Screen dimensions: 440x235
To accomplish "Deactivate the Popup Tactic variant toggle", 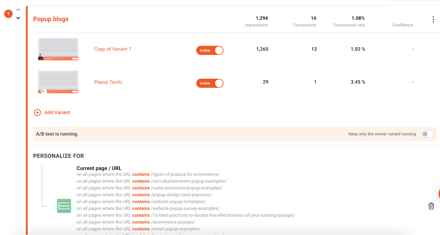I will (210, 83).
